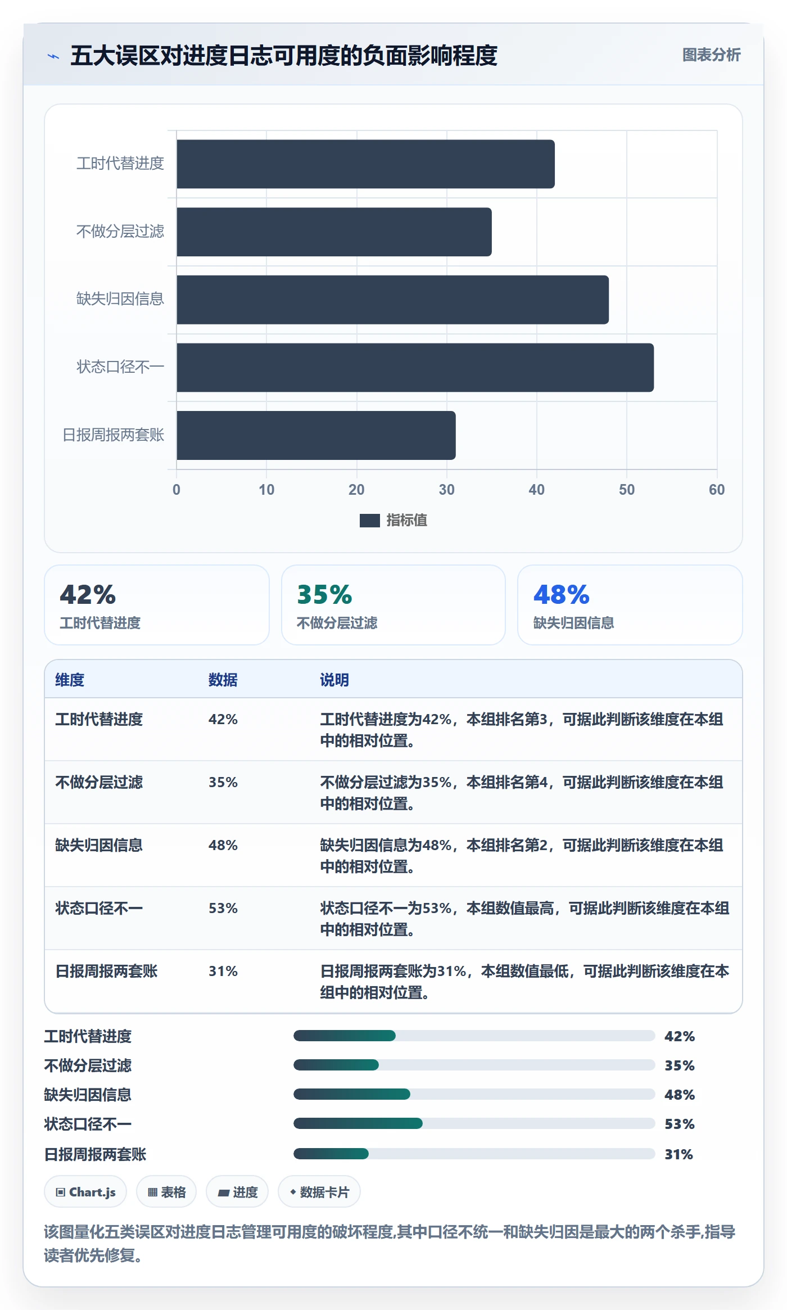Open the 35% 不做分层过滤 stat card
Viewport: 787px width, 1310px height.
pos(393,605)
